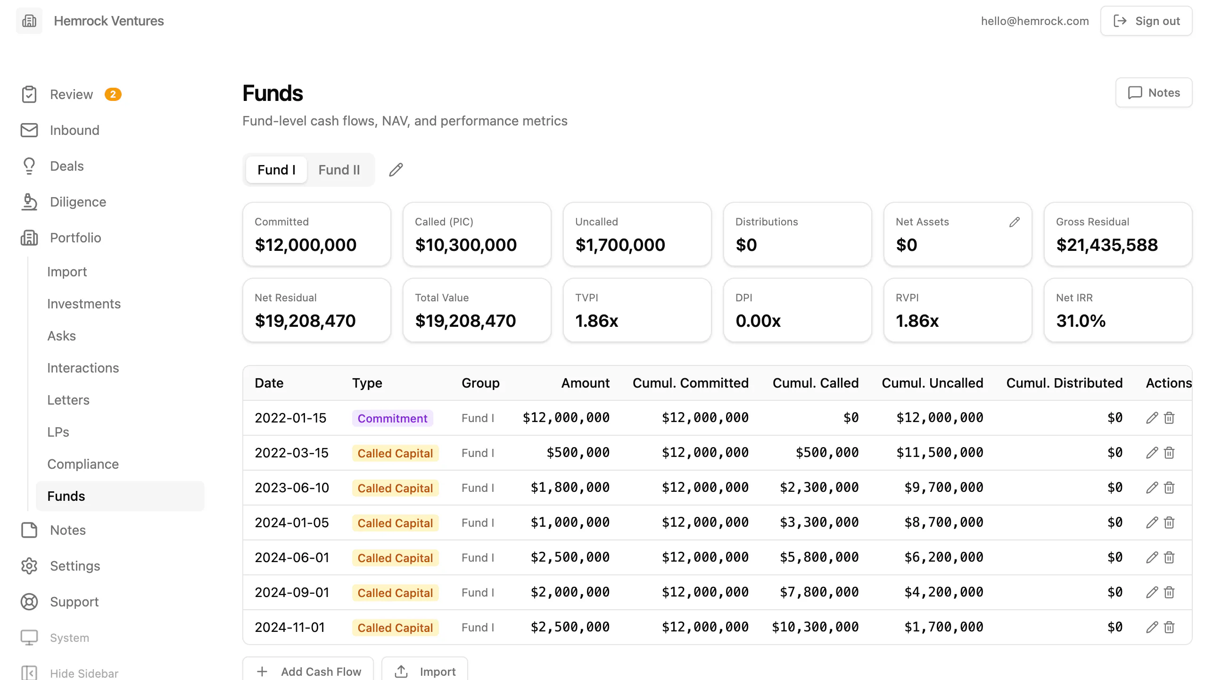This screenshot has width=1205, height=680.
Task: Click the Committed $12,000,000 card
Action: coord(317,234)
